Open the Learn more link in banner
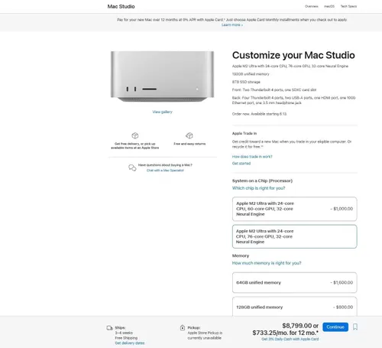The image size is (382, 348). (232, 24)
